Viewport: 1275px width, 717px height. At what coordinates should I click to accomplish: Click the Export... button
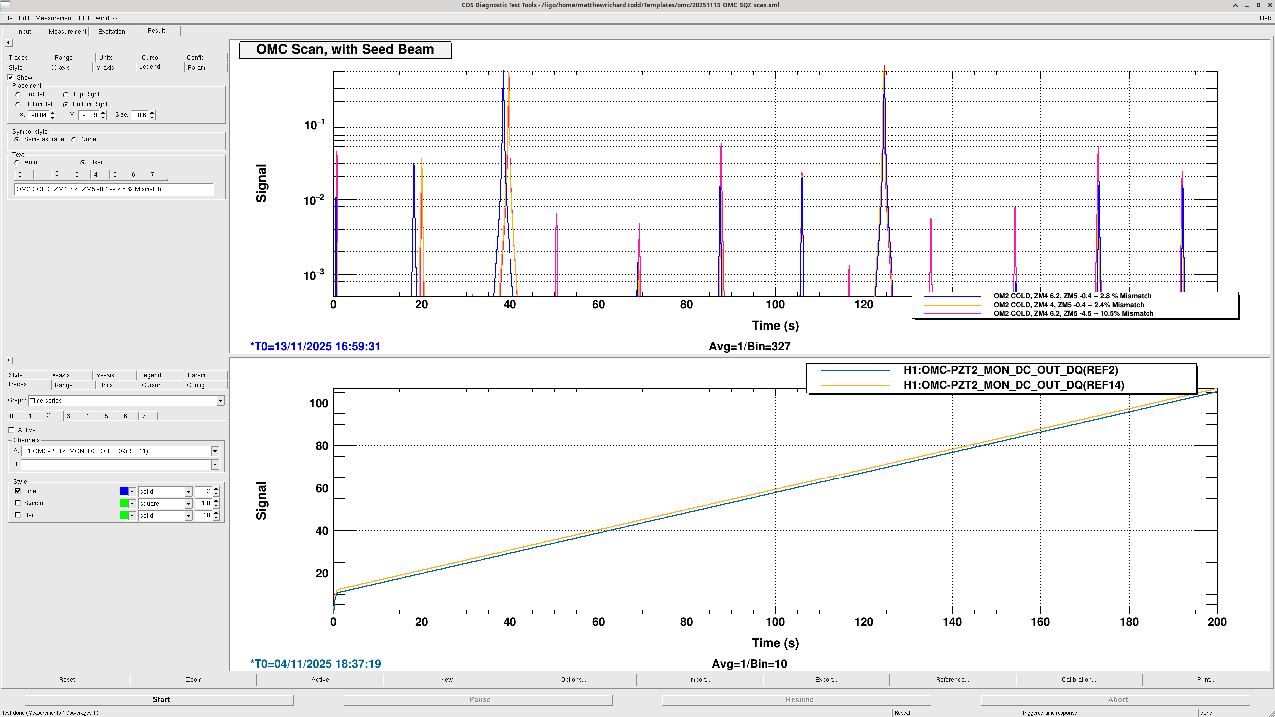[826, 680]
